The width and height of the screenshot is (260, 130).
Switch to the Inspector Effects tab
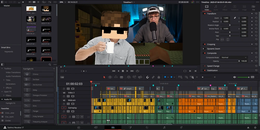pyautogui.click(x=225, y=8)
